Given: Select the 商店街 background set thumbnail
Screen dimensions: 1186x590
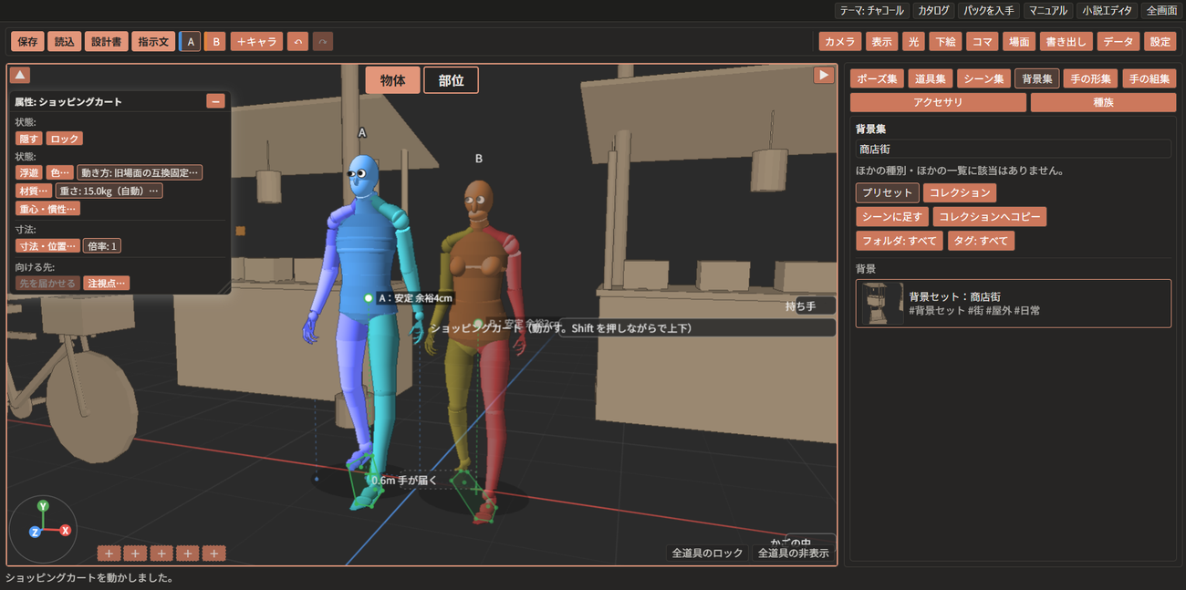Looking at the screenshot, I should coord(882,304).
